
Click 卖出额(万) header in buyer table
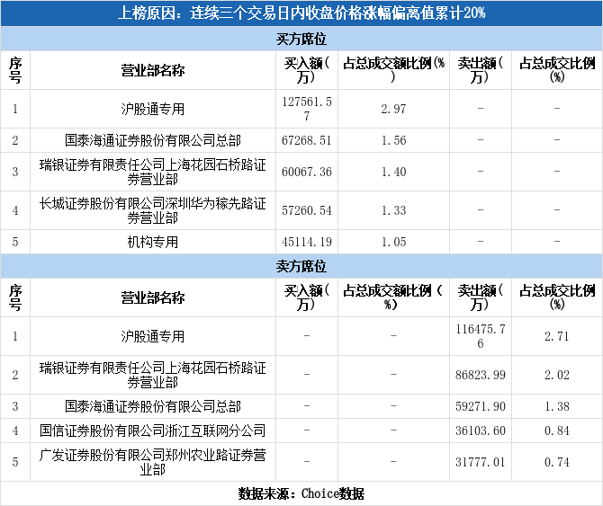pos(481,70)
